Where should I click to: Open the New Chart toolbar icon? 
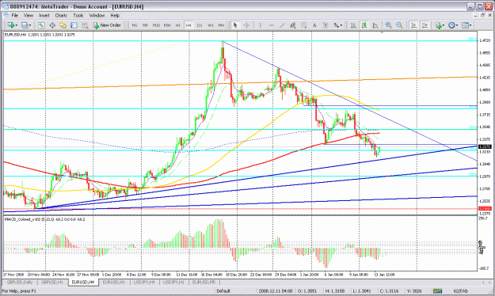pyautogui.click(x=11, y=25)
